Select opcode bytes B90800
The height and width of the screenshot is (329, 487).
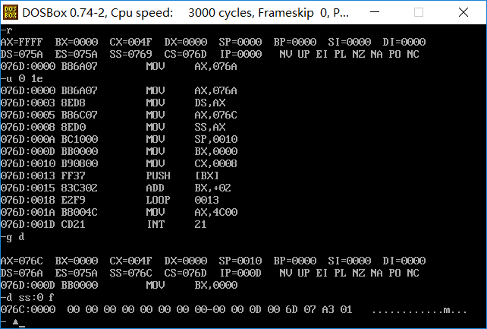(80, 163)
